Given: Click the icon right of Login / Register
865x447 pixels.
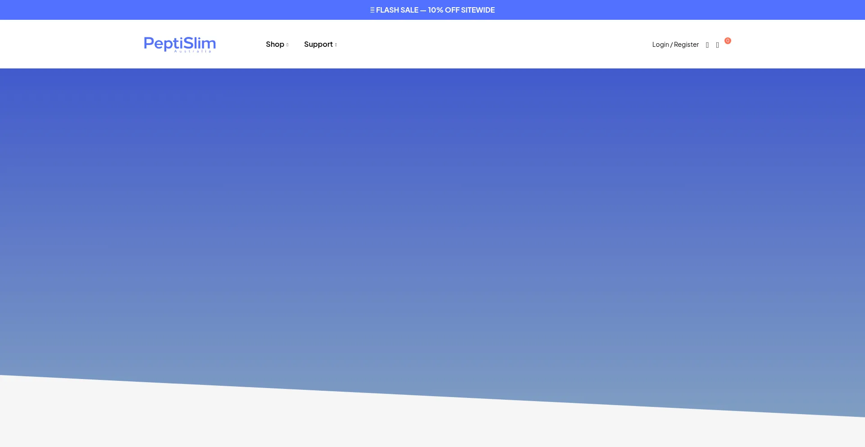Looking at the screenshot, I should point(707,45).
